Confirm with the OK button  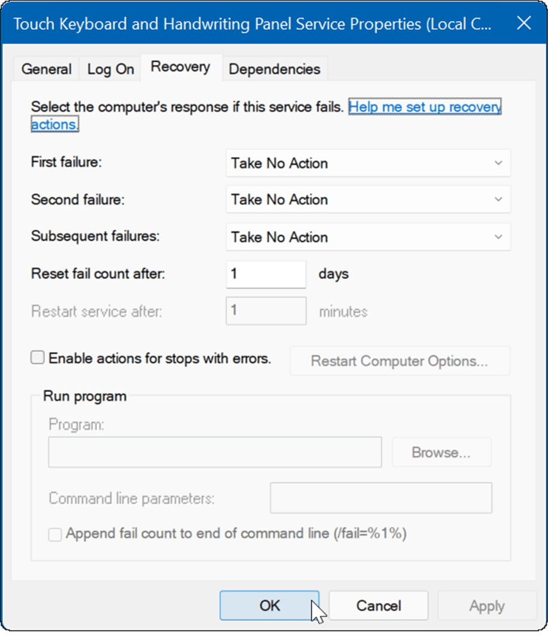point(269,606)
